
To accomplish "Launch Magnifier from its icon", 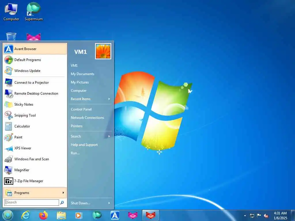I will pos(9,170).
